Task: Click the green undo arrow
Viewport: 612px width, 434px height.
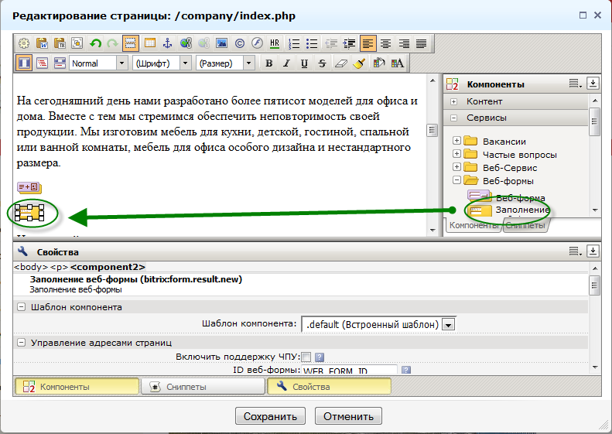Action: point(95,44)
